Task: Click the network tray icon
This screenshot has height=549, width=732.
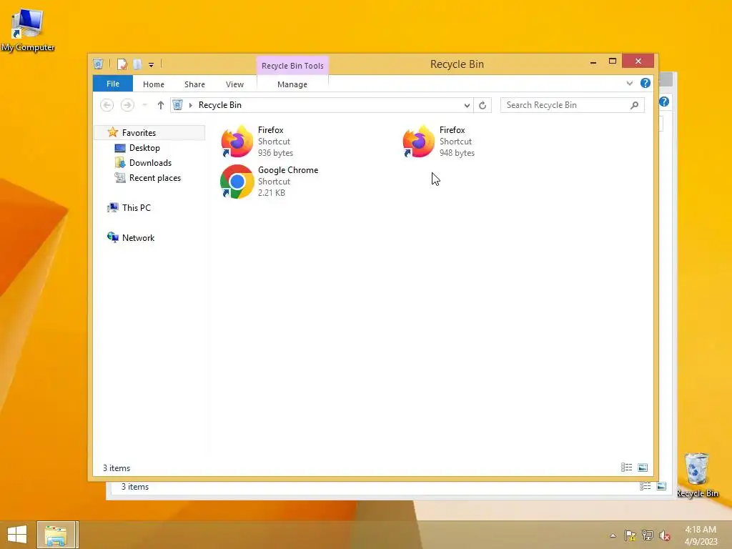Action: [x=648, y=535]
